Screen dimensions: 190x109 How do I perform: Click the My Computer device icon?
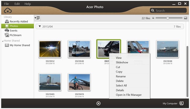point(182,103)
